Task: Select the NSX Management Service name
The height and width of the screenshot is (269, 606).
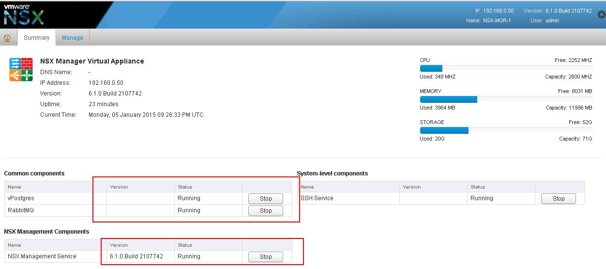Action: (x=42, y=256)
